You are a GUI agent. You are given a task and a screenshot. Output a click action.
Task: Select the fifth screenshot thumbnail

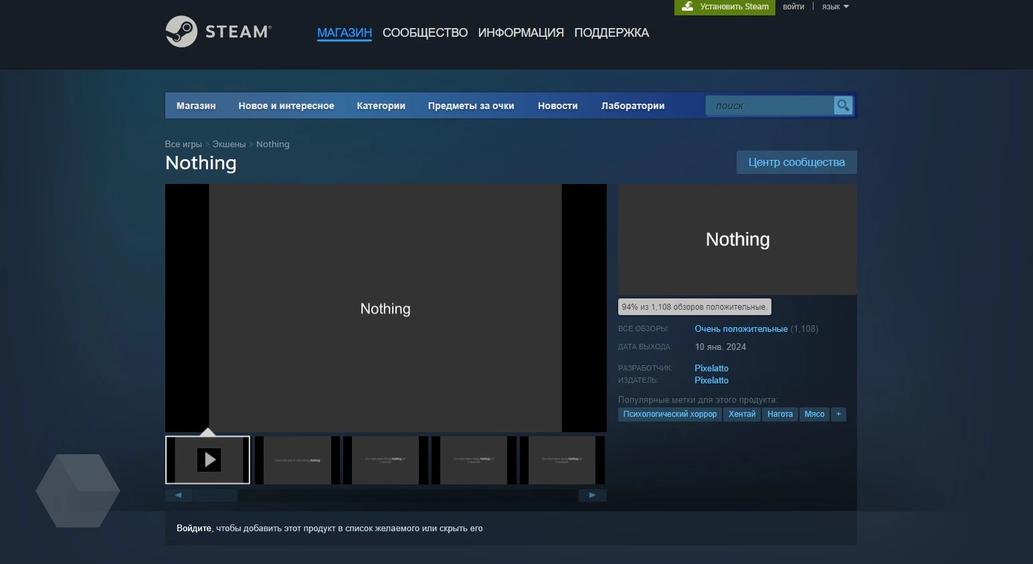pyautogui.click(x=562, y=460)
